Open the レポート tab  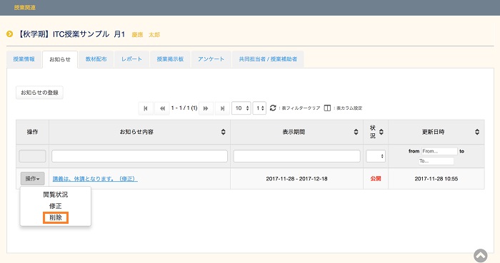pos(131,59)
